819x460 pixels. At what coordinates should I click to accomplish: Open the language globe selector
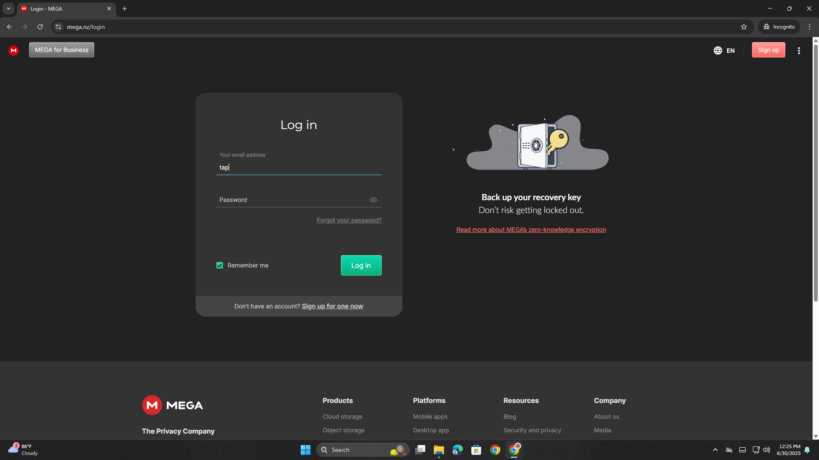718,50
